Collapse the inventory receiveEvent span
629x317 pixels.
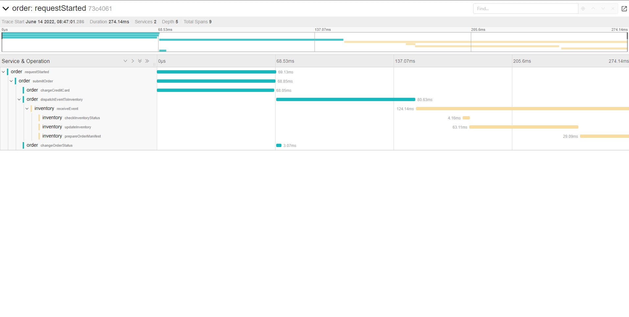point(27,109)
